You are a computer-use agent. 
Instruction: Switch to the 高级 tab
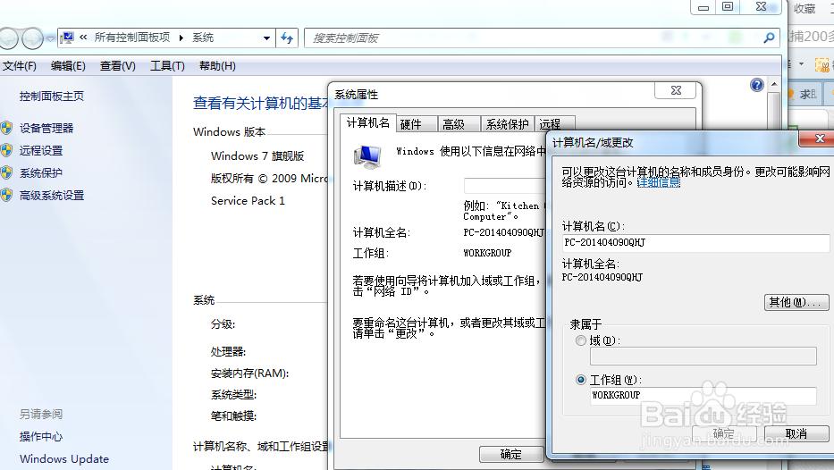[x=459, y=124]
